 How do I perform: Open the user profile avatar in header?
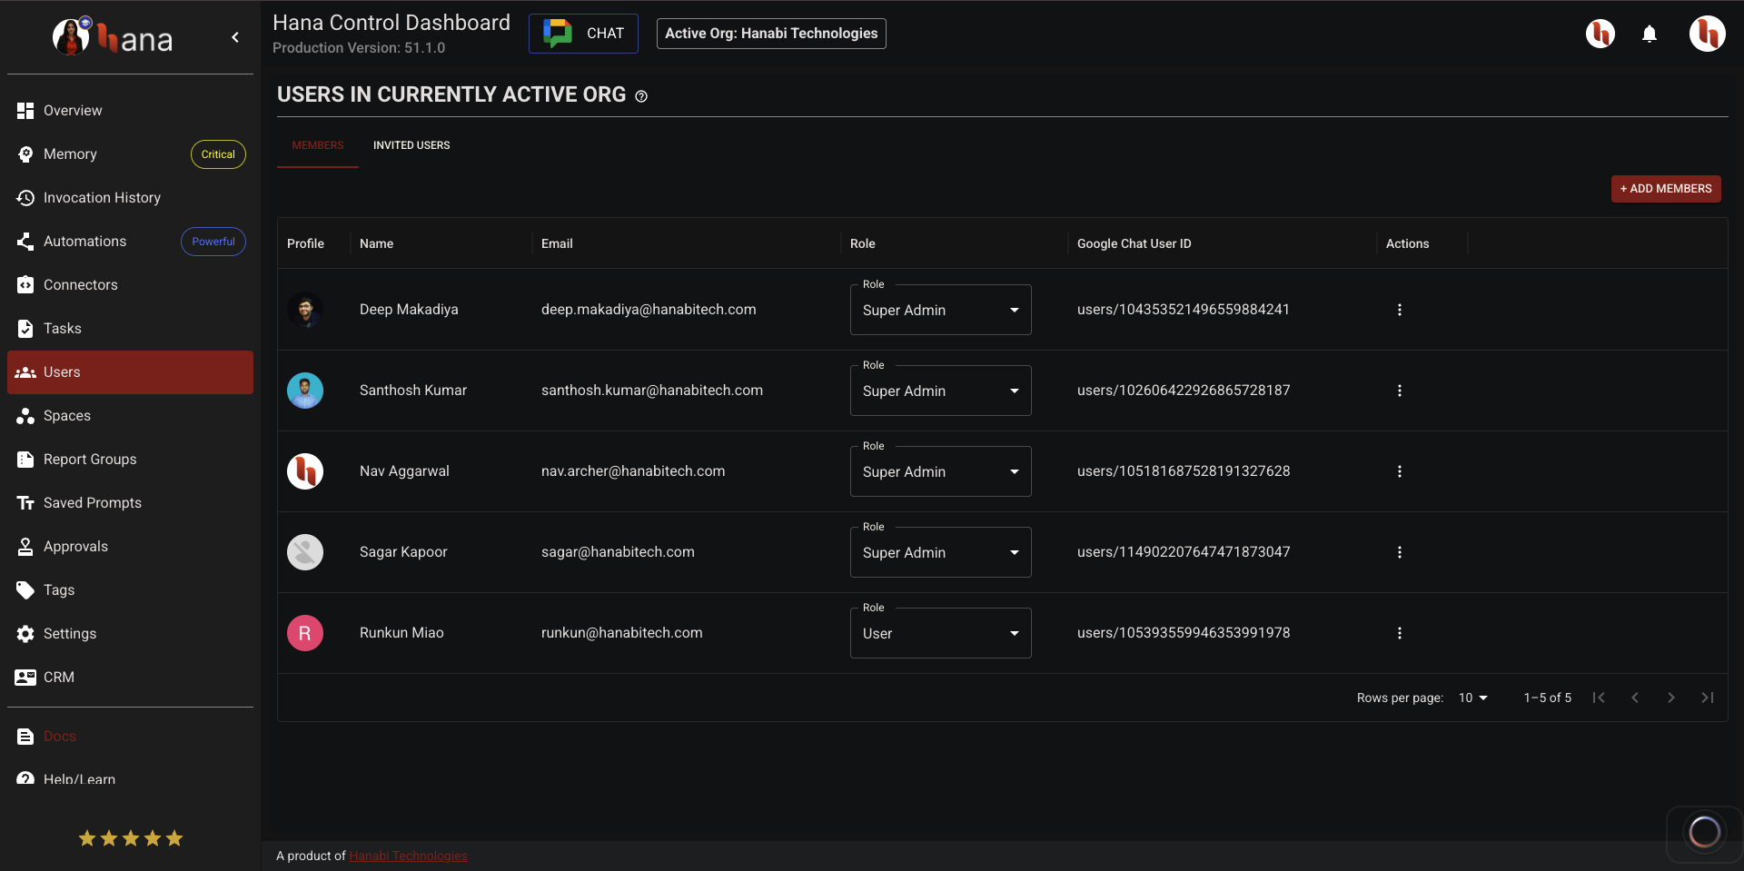pos(1708,34)
